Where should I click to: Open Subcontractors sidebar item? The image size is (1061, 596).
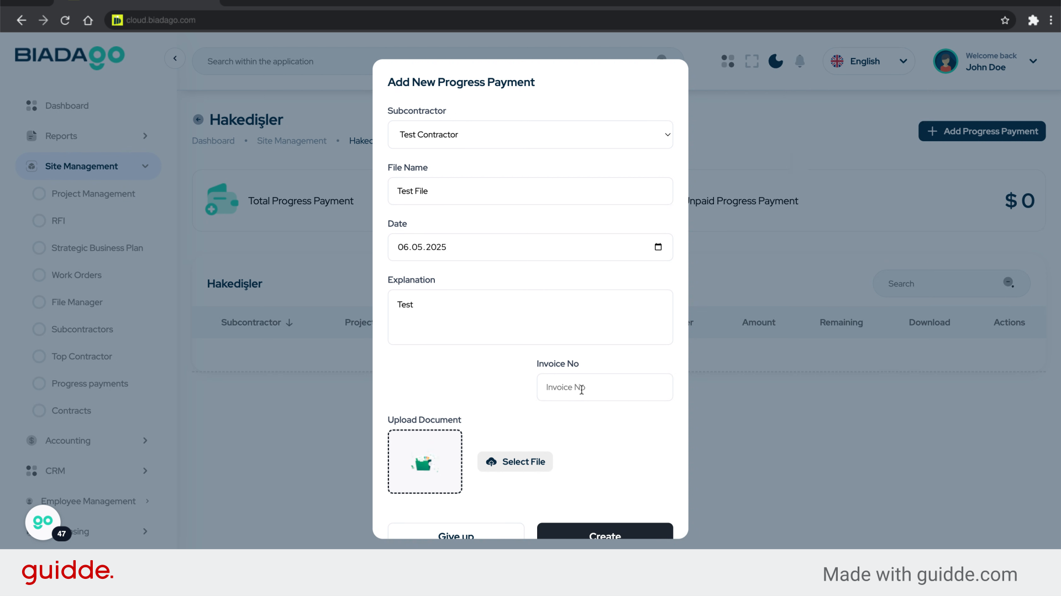tap(82, 329)
